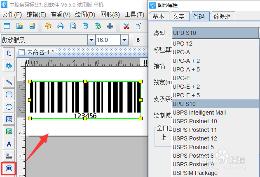Choose highlighted UPU S10 list entry
The image size is (260, 177).
coord(215,104)
